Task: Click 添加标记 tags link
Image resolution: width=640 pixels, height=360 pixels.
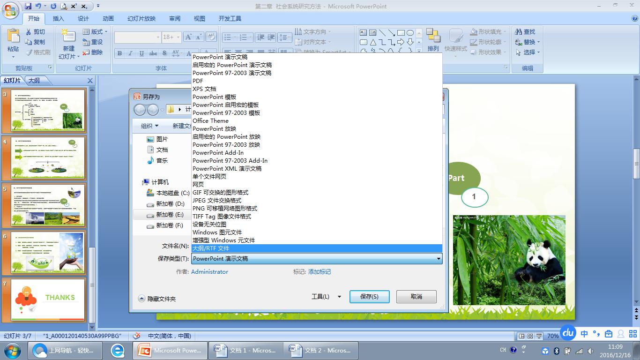Action: [320, 271]
